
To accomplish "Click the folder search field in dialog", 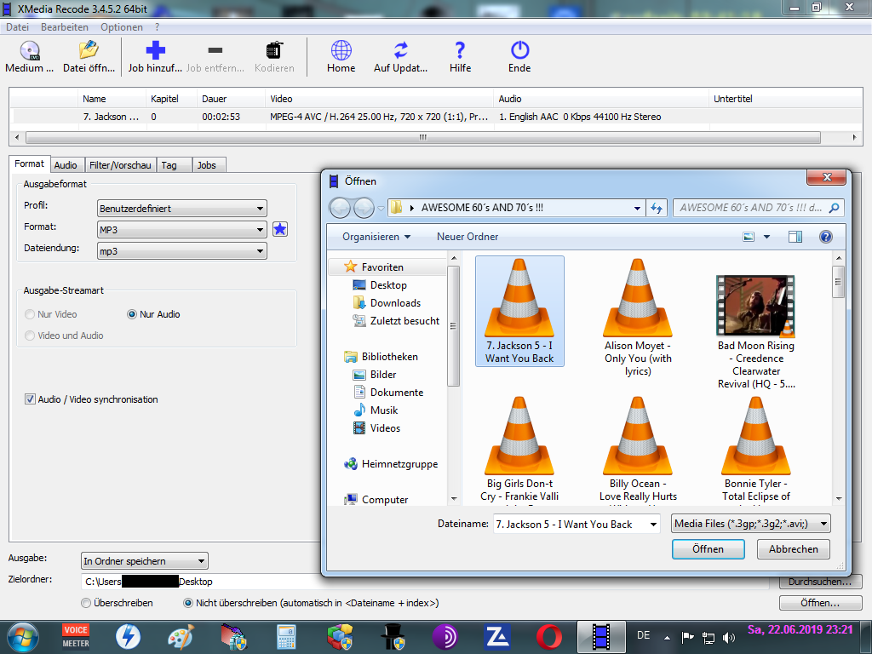I will 759,208.
